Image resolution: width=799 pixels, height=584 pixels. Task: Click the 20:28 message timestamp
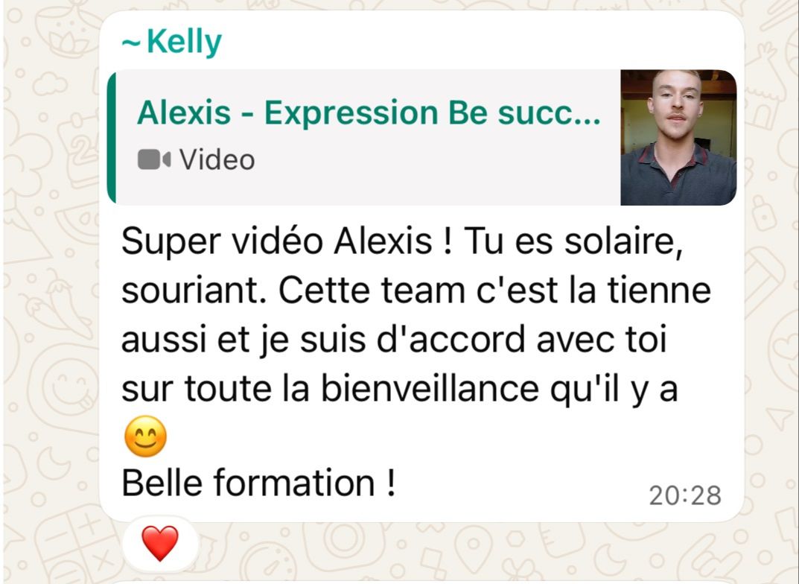pos(685,495)
